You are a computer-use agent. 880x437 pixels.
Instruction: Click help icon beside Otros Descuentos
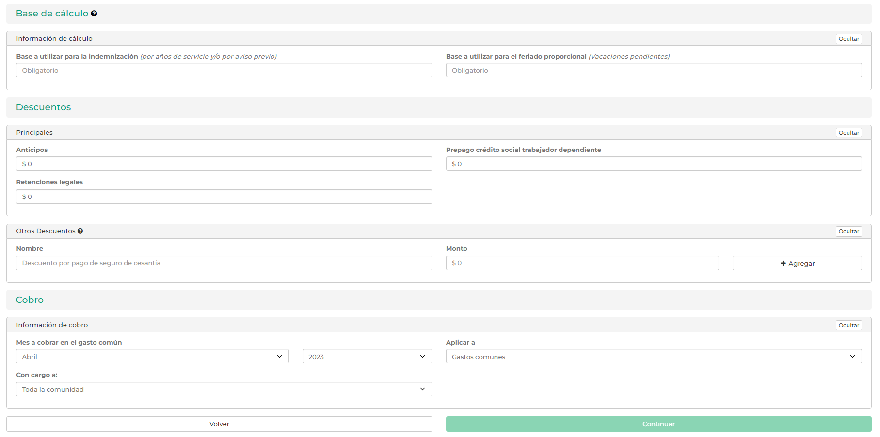(80, 231)
